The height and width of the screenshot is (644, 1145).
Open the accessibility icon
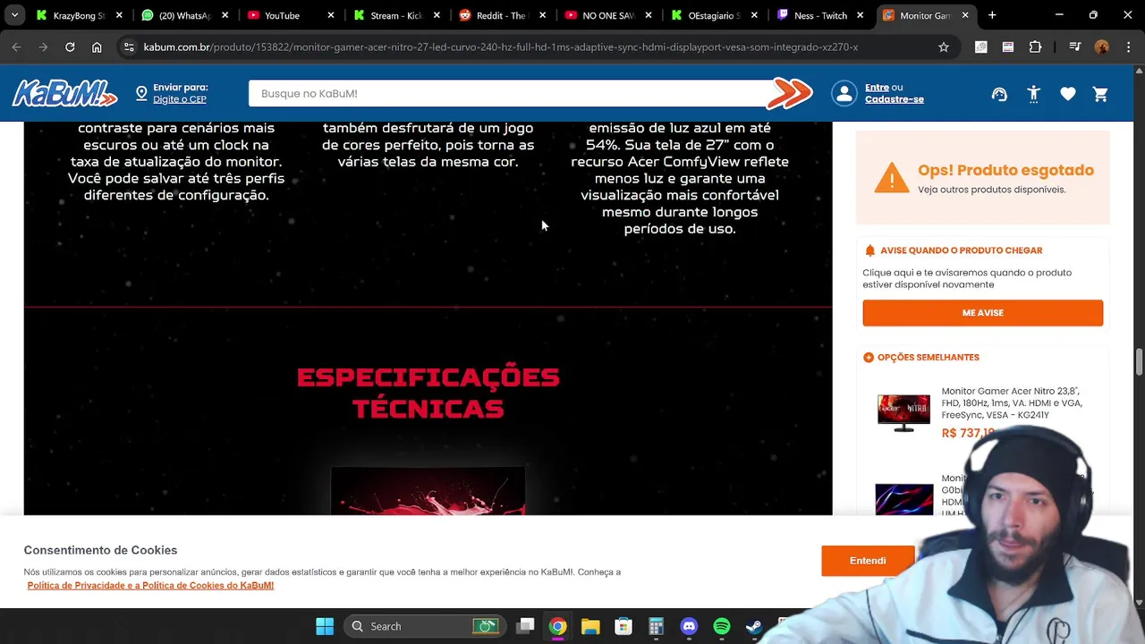[1033, 94]
